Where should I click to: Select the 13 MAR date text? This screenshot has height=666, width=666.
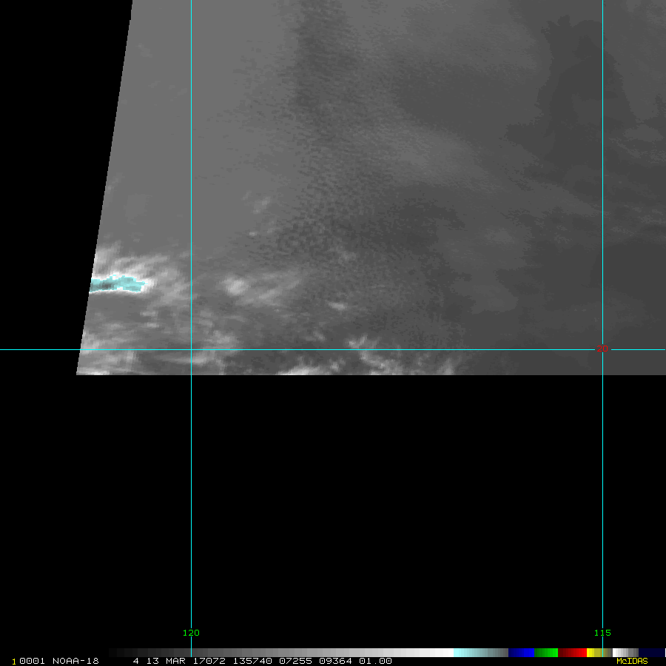(x=163, y=661)
